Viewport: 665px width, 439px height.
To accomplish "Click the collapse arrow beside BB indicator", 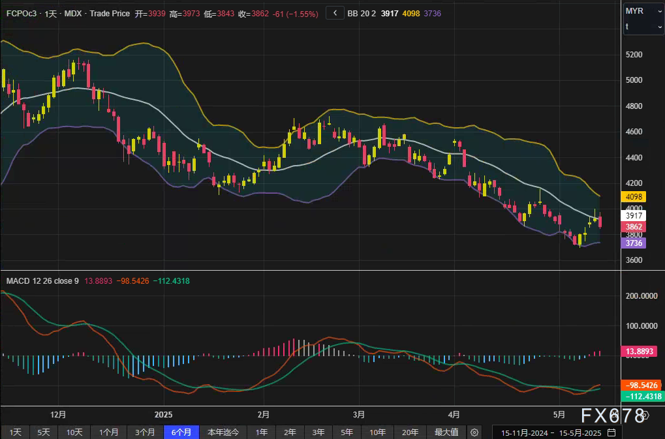I will coord(335,12).
